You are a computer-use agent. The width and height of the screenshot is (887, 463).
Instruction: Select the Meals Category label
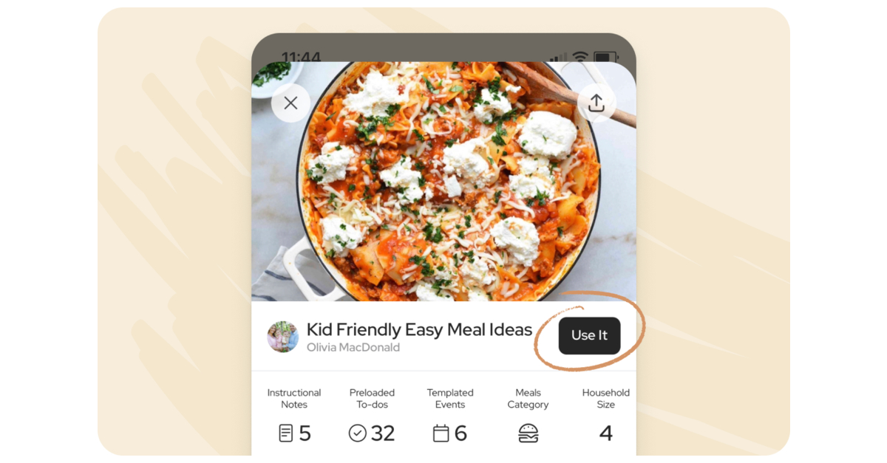(528, 399)
